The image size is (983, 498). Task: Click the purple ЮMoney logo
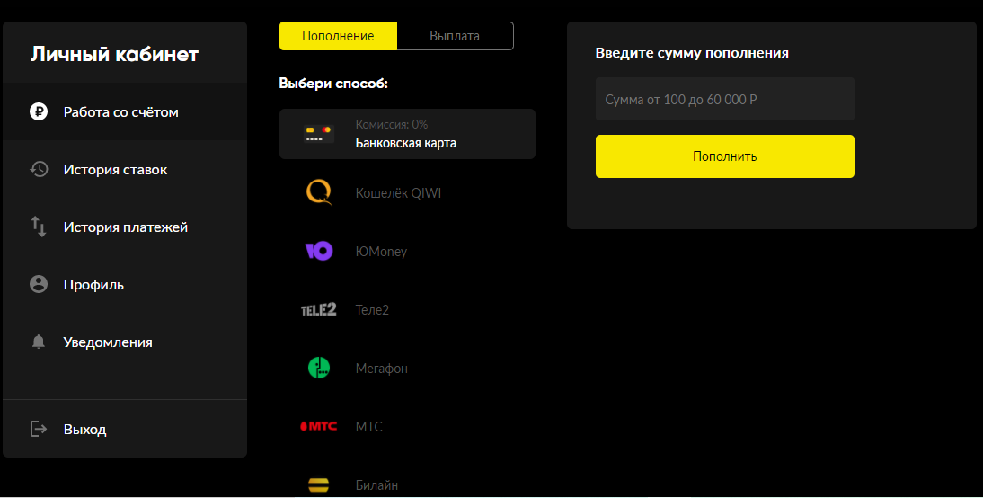click(x=318, y=251)
